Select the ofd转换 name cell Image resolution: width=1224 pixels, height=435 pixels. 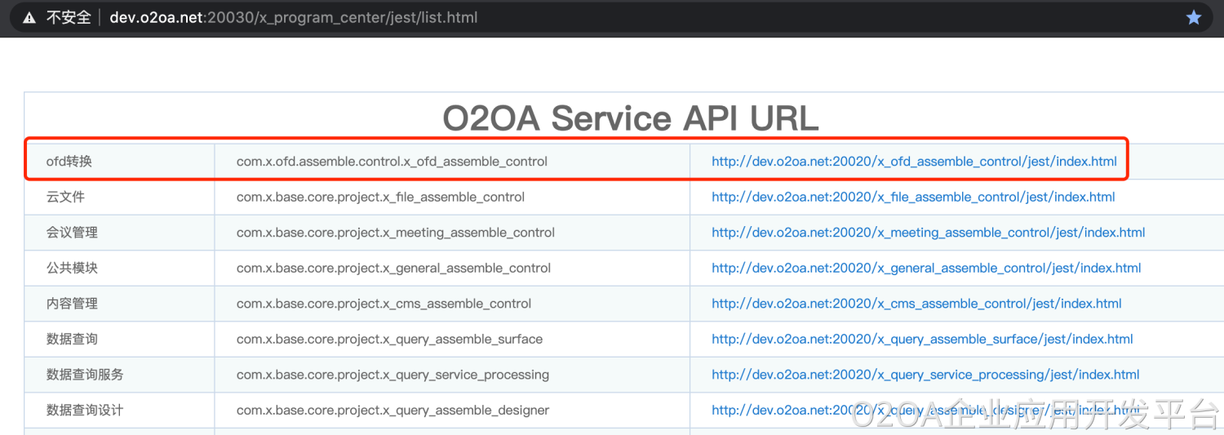point(69,162)
